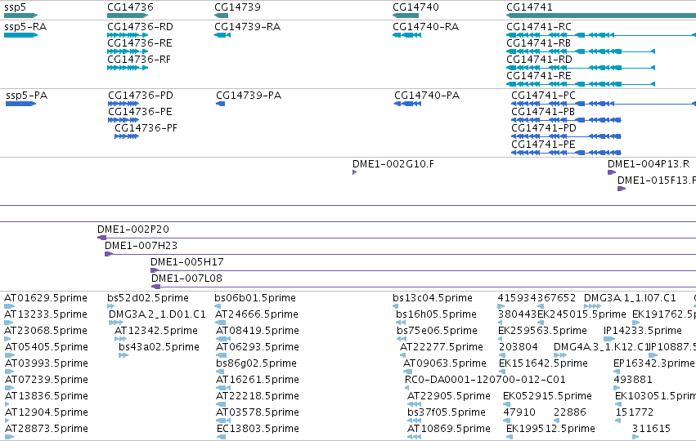This screenshot has width=696, height=441.
Task: Open EST bs52d02.5prime
Action: [x=148, y=298]
